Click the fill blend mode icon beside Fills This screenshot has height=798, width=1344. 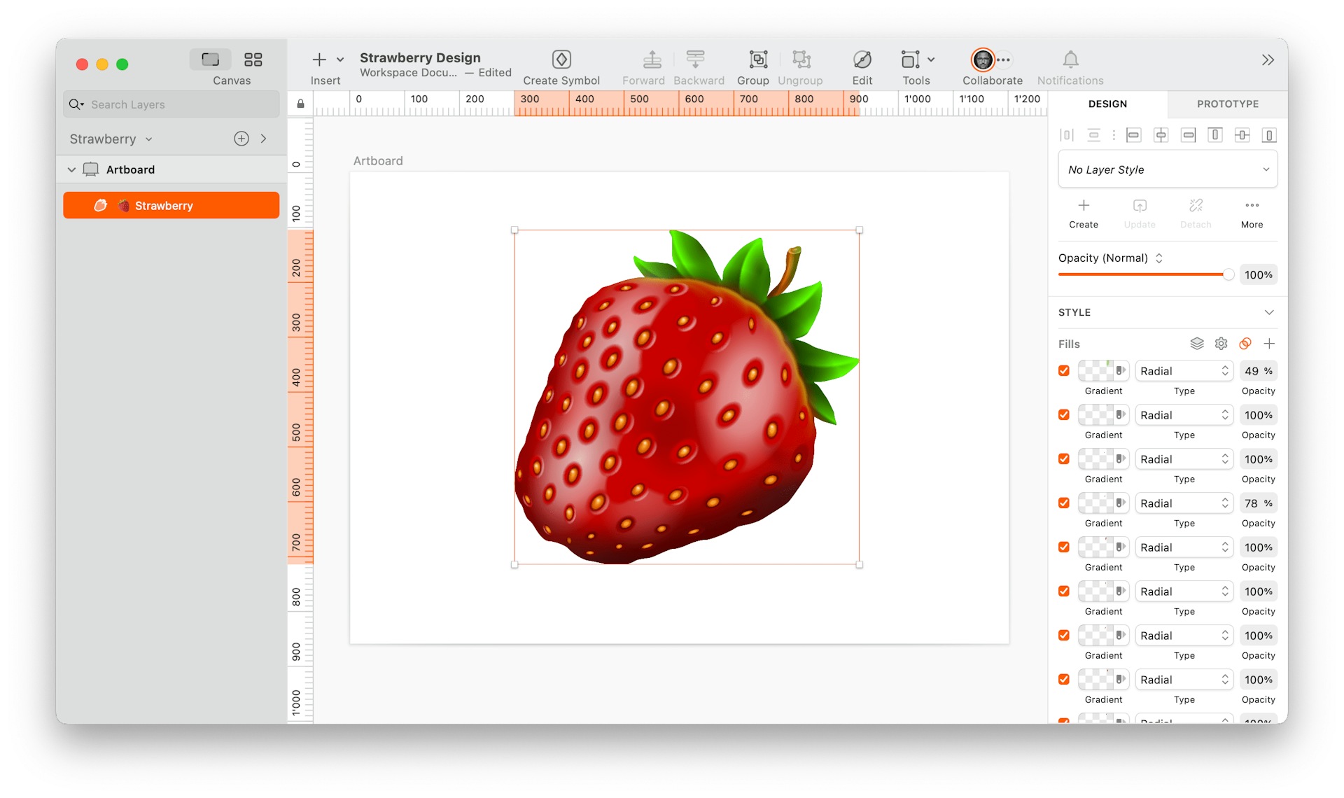pos(1245,344)
